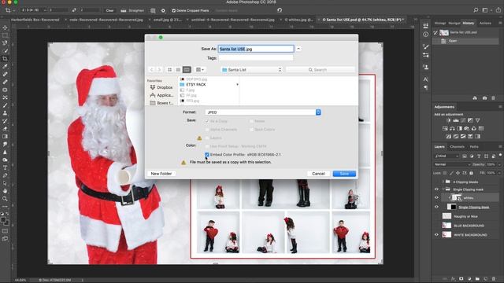Select the Type tool
Viewport: 504px width, 283px height.
5,167
